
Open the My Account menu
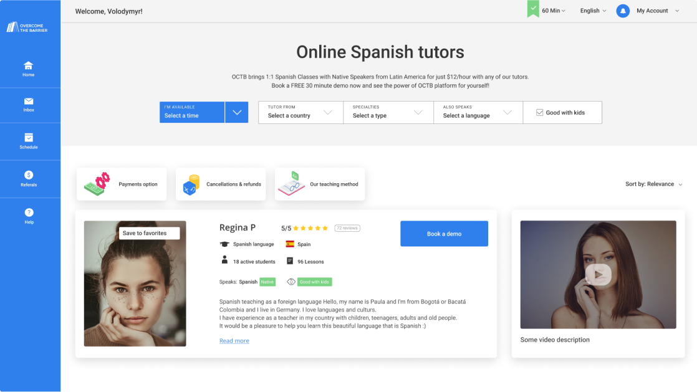coord(657,11)
